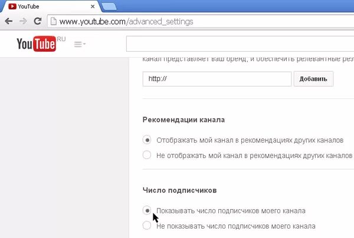Click the browser forward arrow

tap(23, 21)
